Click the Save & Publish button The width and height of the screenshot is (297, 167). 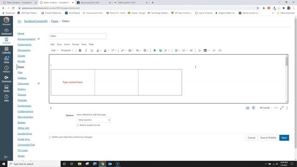268,138
